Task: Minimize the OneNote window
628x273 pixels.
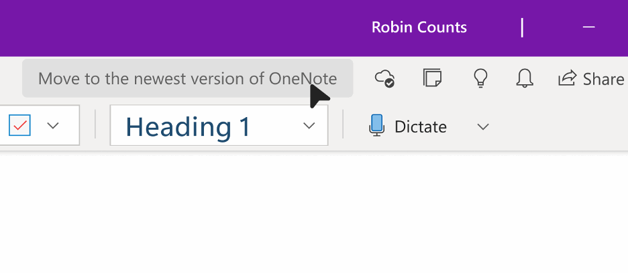Action: click(x=589, y=27)
